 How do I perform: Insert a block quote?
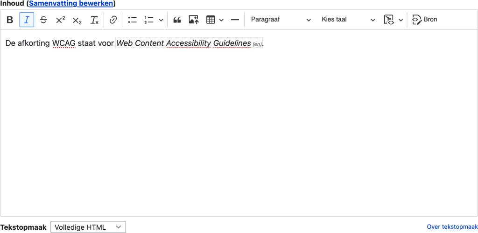(x=177, y=20)
